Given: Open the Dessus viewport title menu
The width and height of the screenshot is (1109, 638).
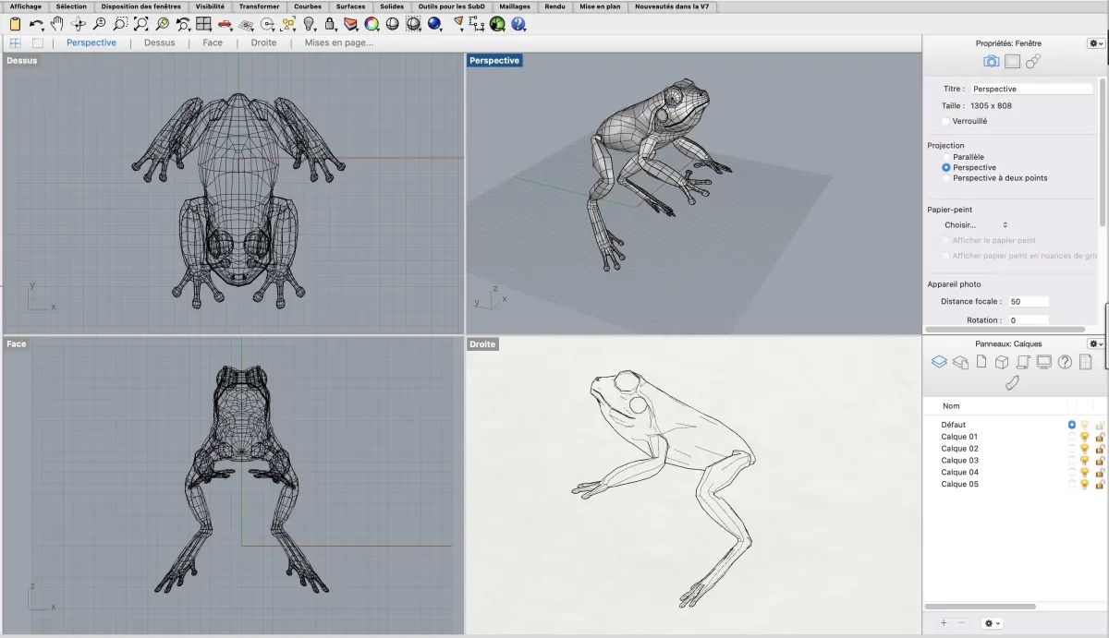Looking at the screenshot, I should [22, 61].
